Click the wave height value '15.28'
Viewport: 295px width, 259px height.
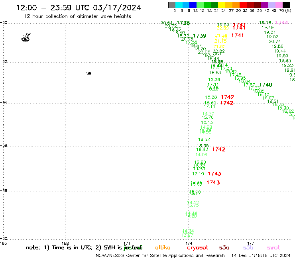(x=211, y=97)
